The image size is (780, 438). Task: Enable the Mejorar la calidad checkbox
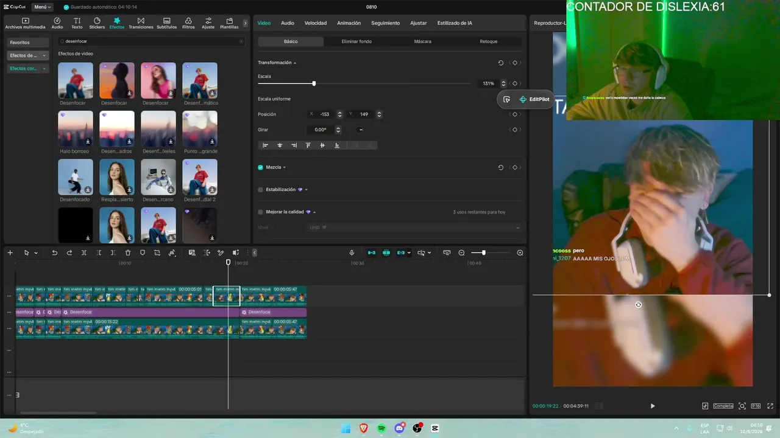point(260,212)
